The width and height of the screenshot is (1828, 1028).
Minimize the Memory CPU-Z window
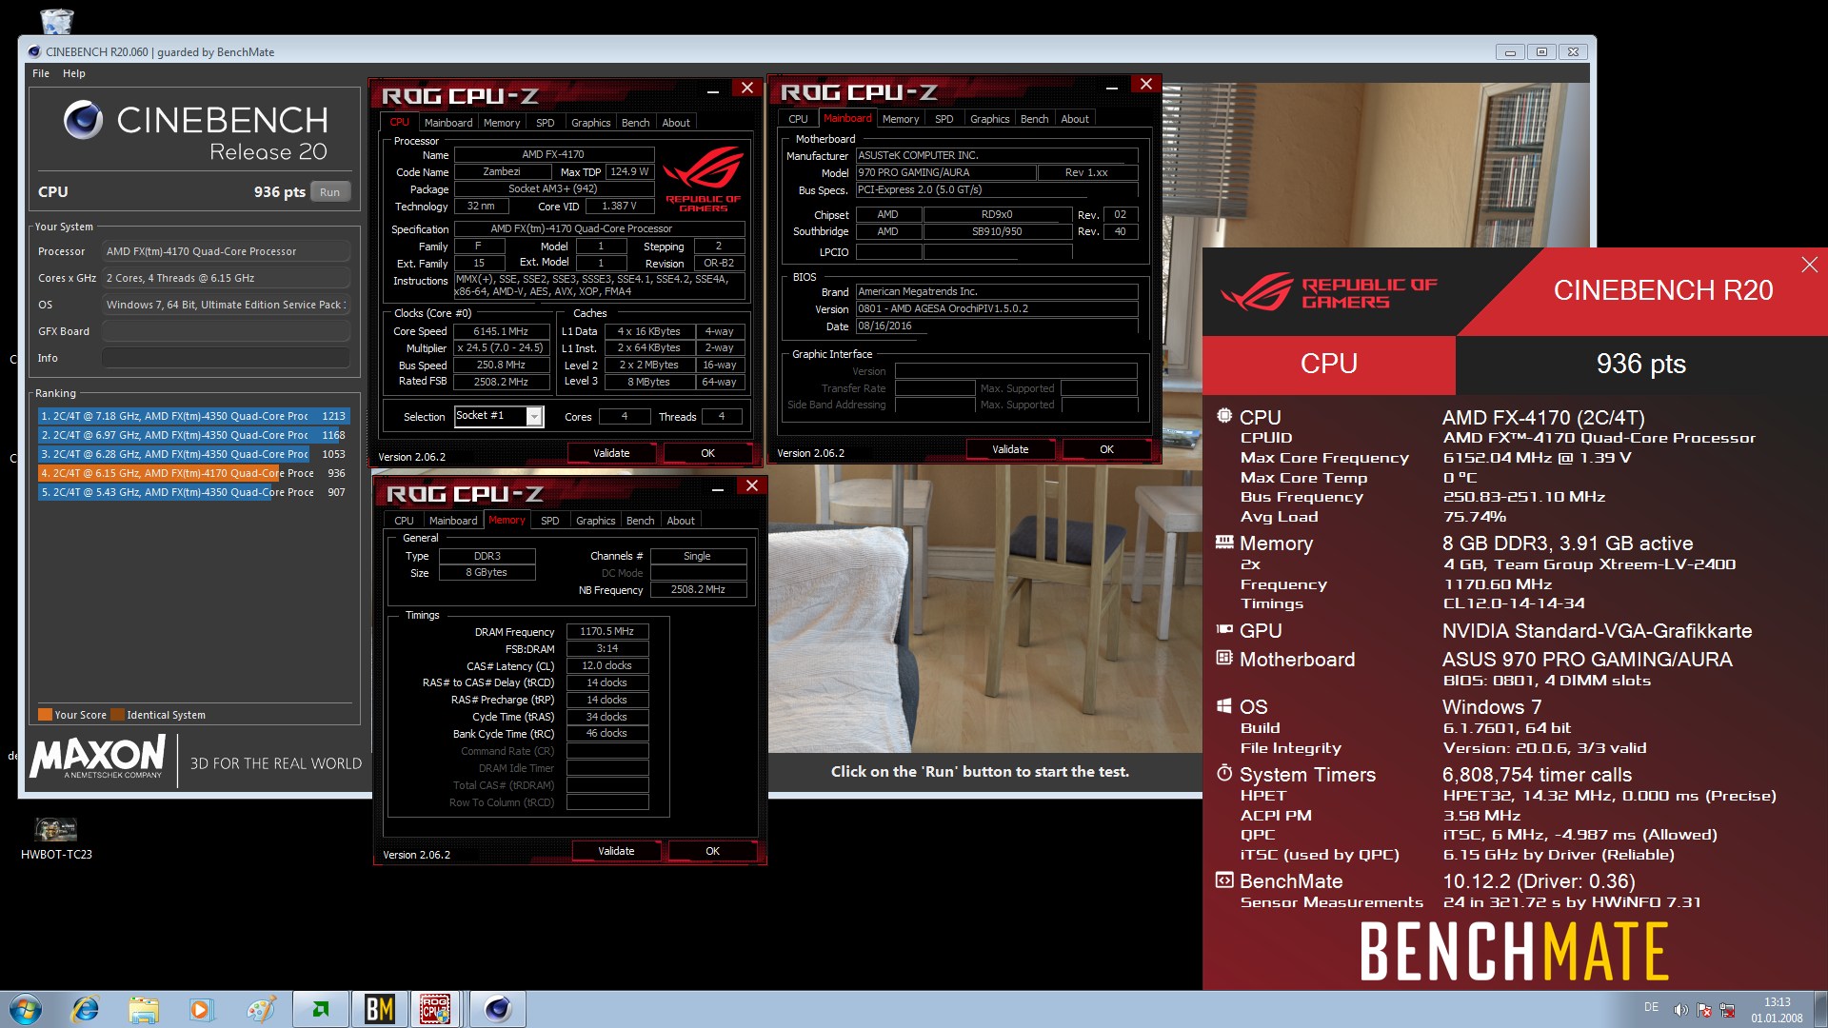(x=718, y=487)
